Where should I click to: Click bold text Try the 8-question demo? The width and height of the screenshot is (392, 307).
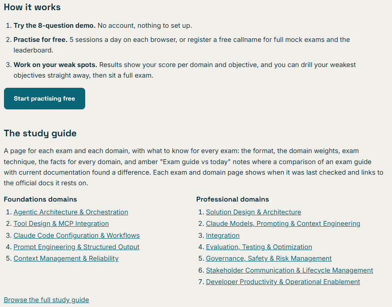pos(54,26)
